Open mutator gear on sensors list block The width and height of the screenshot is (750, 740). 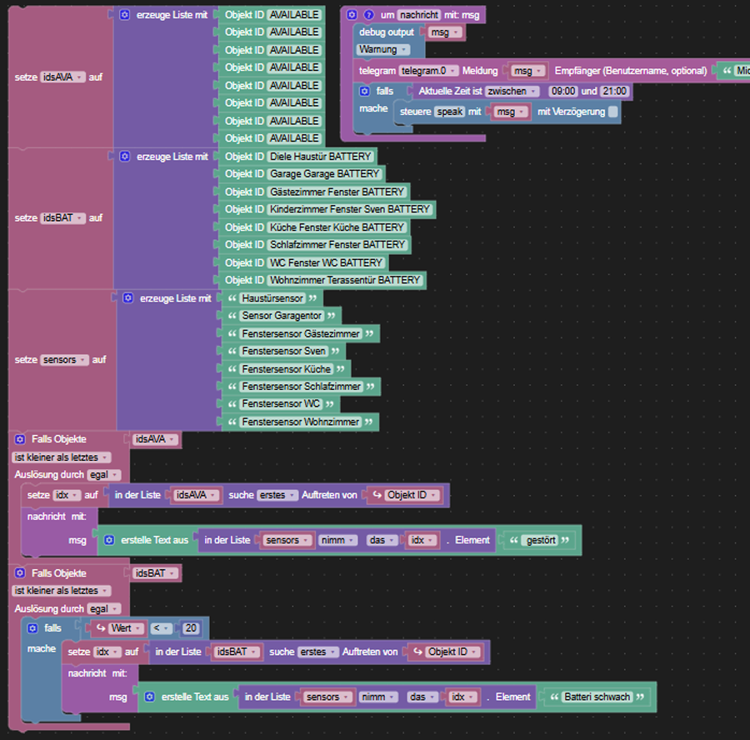point(127,298)
